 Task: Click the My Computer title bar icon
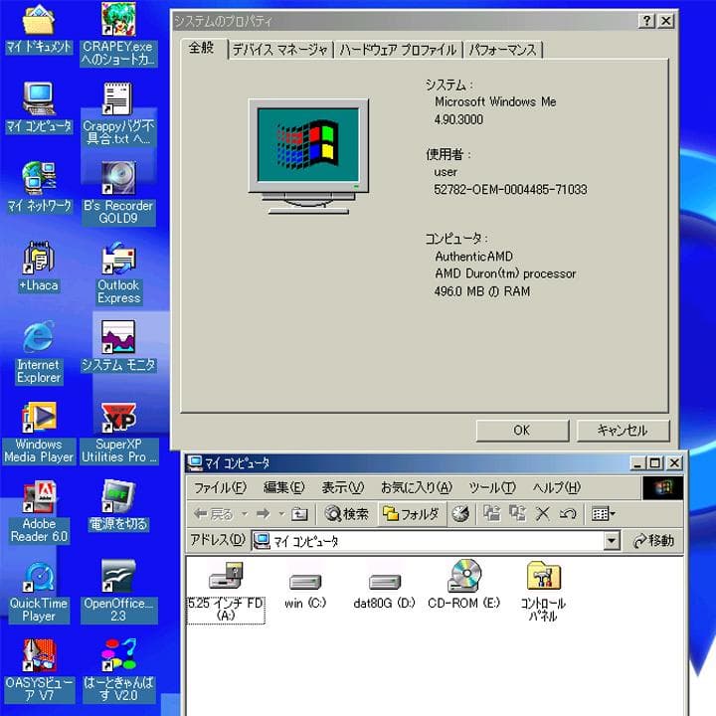pyautogui.click(x=195, y=463)
